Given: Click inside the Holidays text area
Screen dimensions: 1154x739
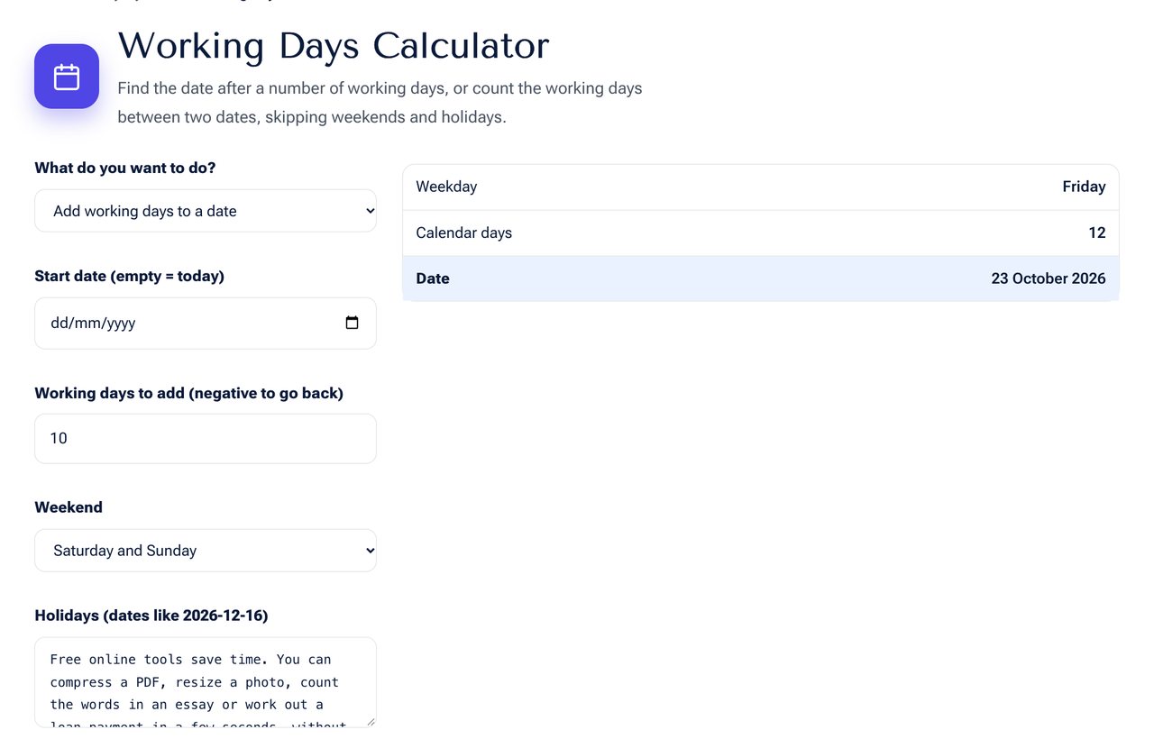Looking at the screenshot, I should pos(206,682).
